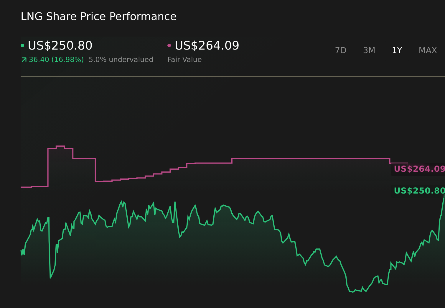Viewport: 445px width, 308px height.
Task: Click the 5.0% undervalued label
Action: tap(121, 59)
